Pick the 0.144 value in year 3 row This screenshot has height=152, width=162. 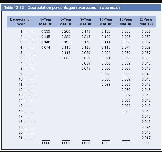click(x=106, y=42)
